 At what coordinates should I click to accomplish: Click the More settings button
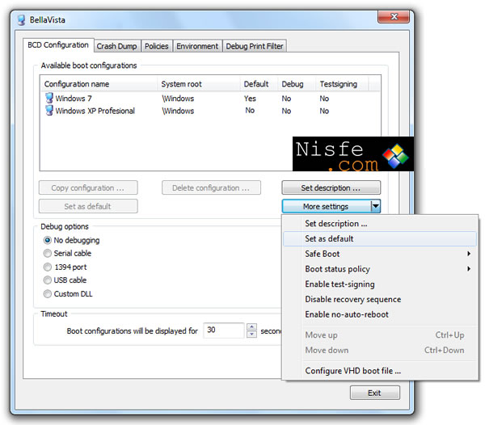(326, 206)
